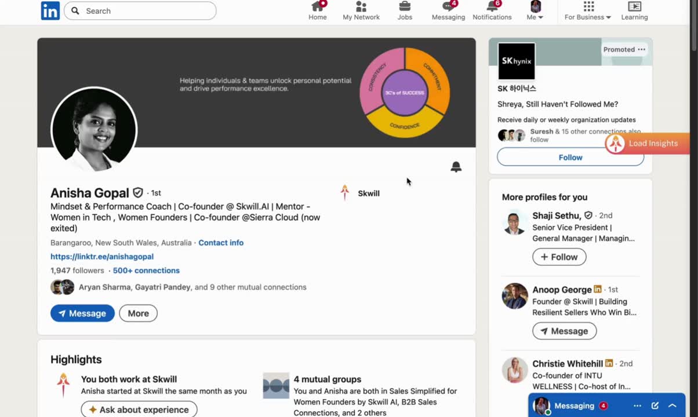Message Anoop George
Screen dimensions: 698x417
tap(565, 331)
